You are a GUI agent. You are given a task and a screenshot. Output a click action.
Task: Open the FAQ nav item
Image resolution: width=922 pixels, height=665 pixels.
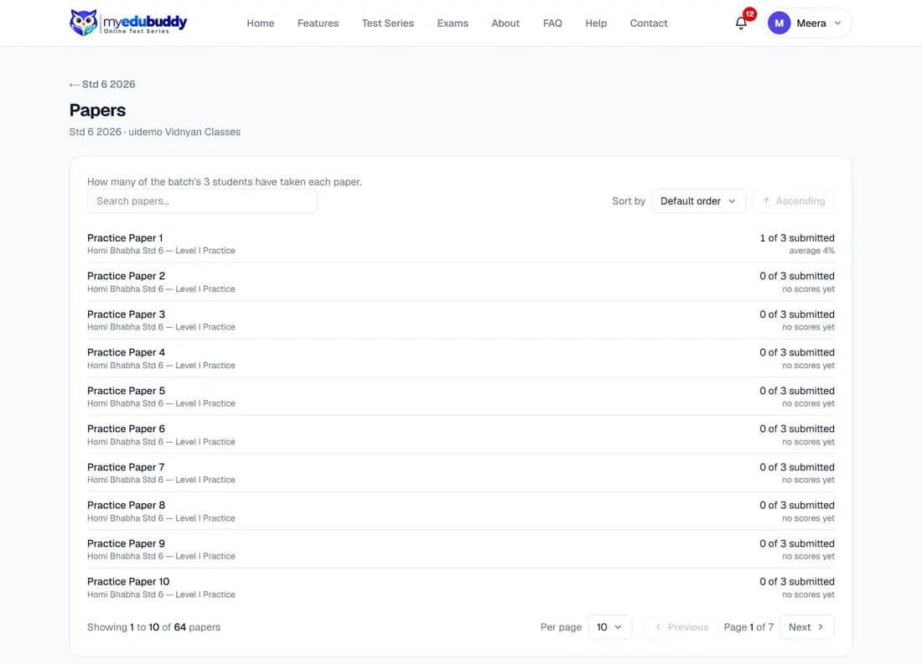pyautogui.click(x=552, y=23)
